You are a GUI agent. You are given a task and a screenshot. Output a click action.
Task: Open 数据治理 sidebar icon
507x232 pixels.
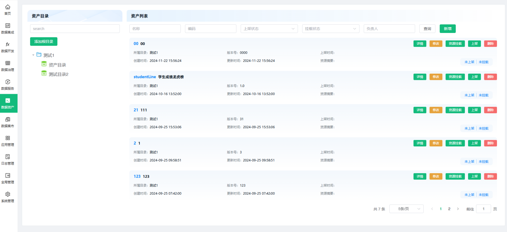point(8,63)
